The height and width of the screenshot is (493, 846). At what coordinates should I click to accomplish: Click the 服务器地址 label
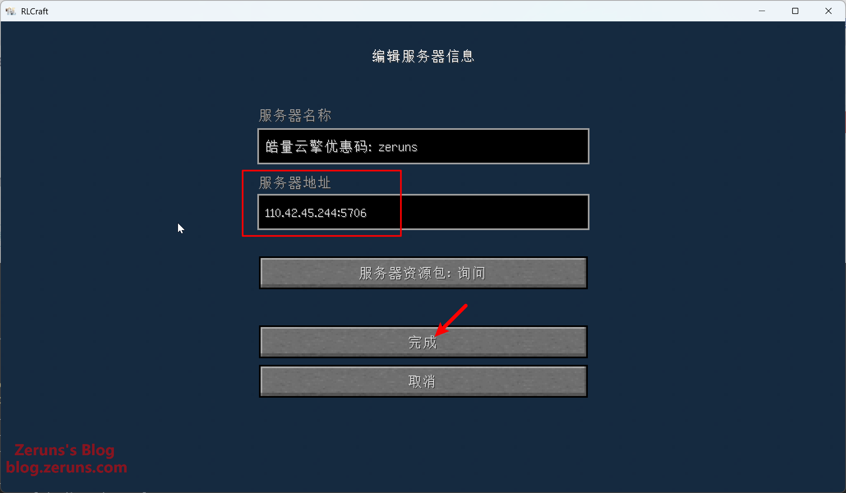tap(295, 183)
